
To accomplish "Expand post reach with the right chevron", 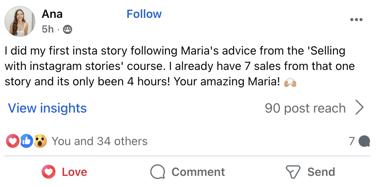I will coord(359,108).
